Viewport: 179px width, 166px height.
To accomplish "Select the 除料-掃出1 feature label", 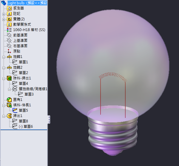I will click(22, 78).
